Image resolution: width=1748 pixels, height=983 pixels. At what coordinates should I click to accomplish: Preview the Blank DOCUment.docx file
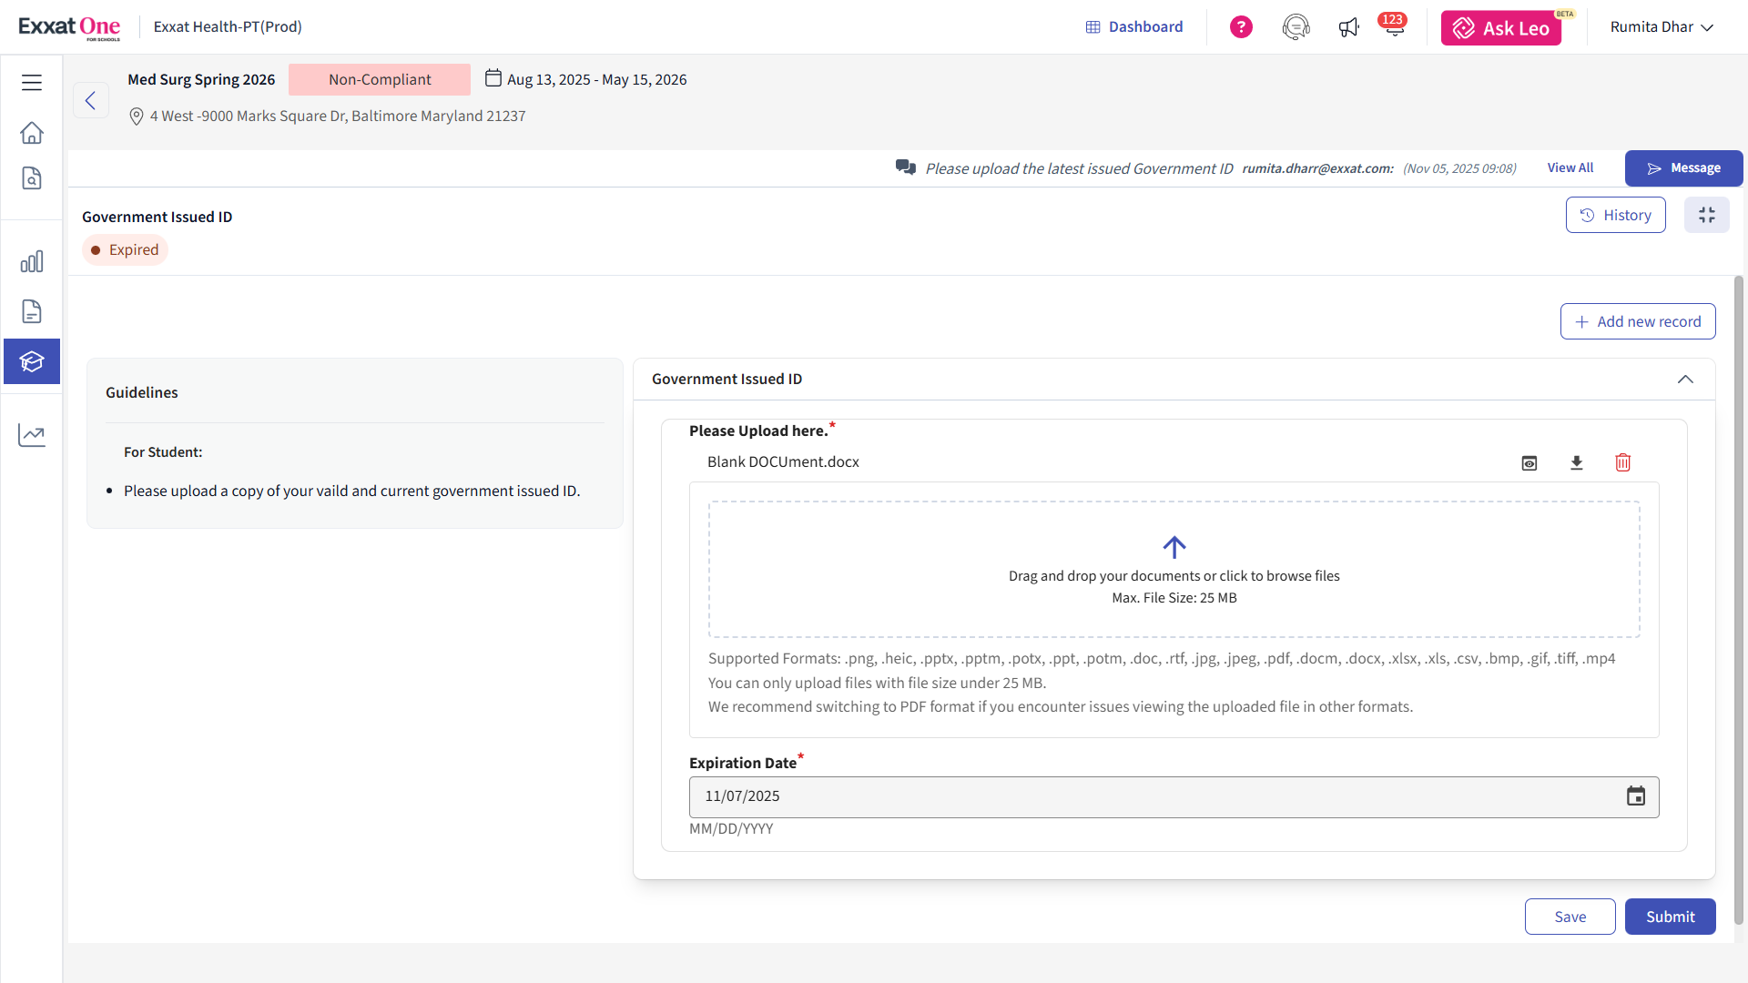1529,463
